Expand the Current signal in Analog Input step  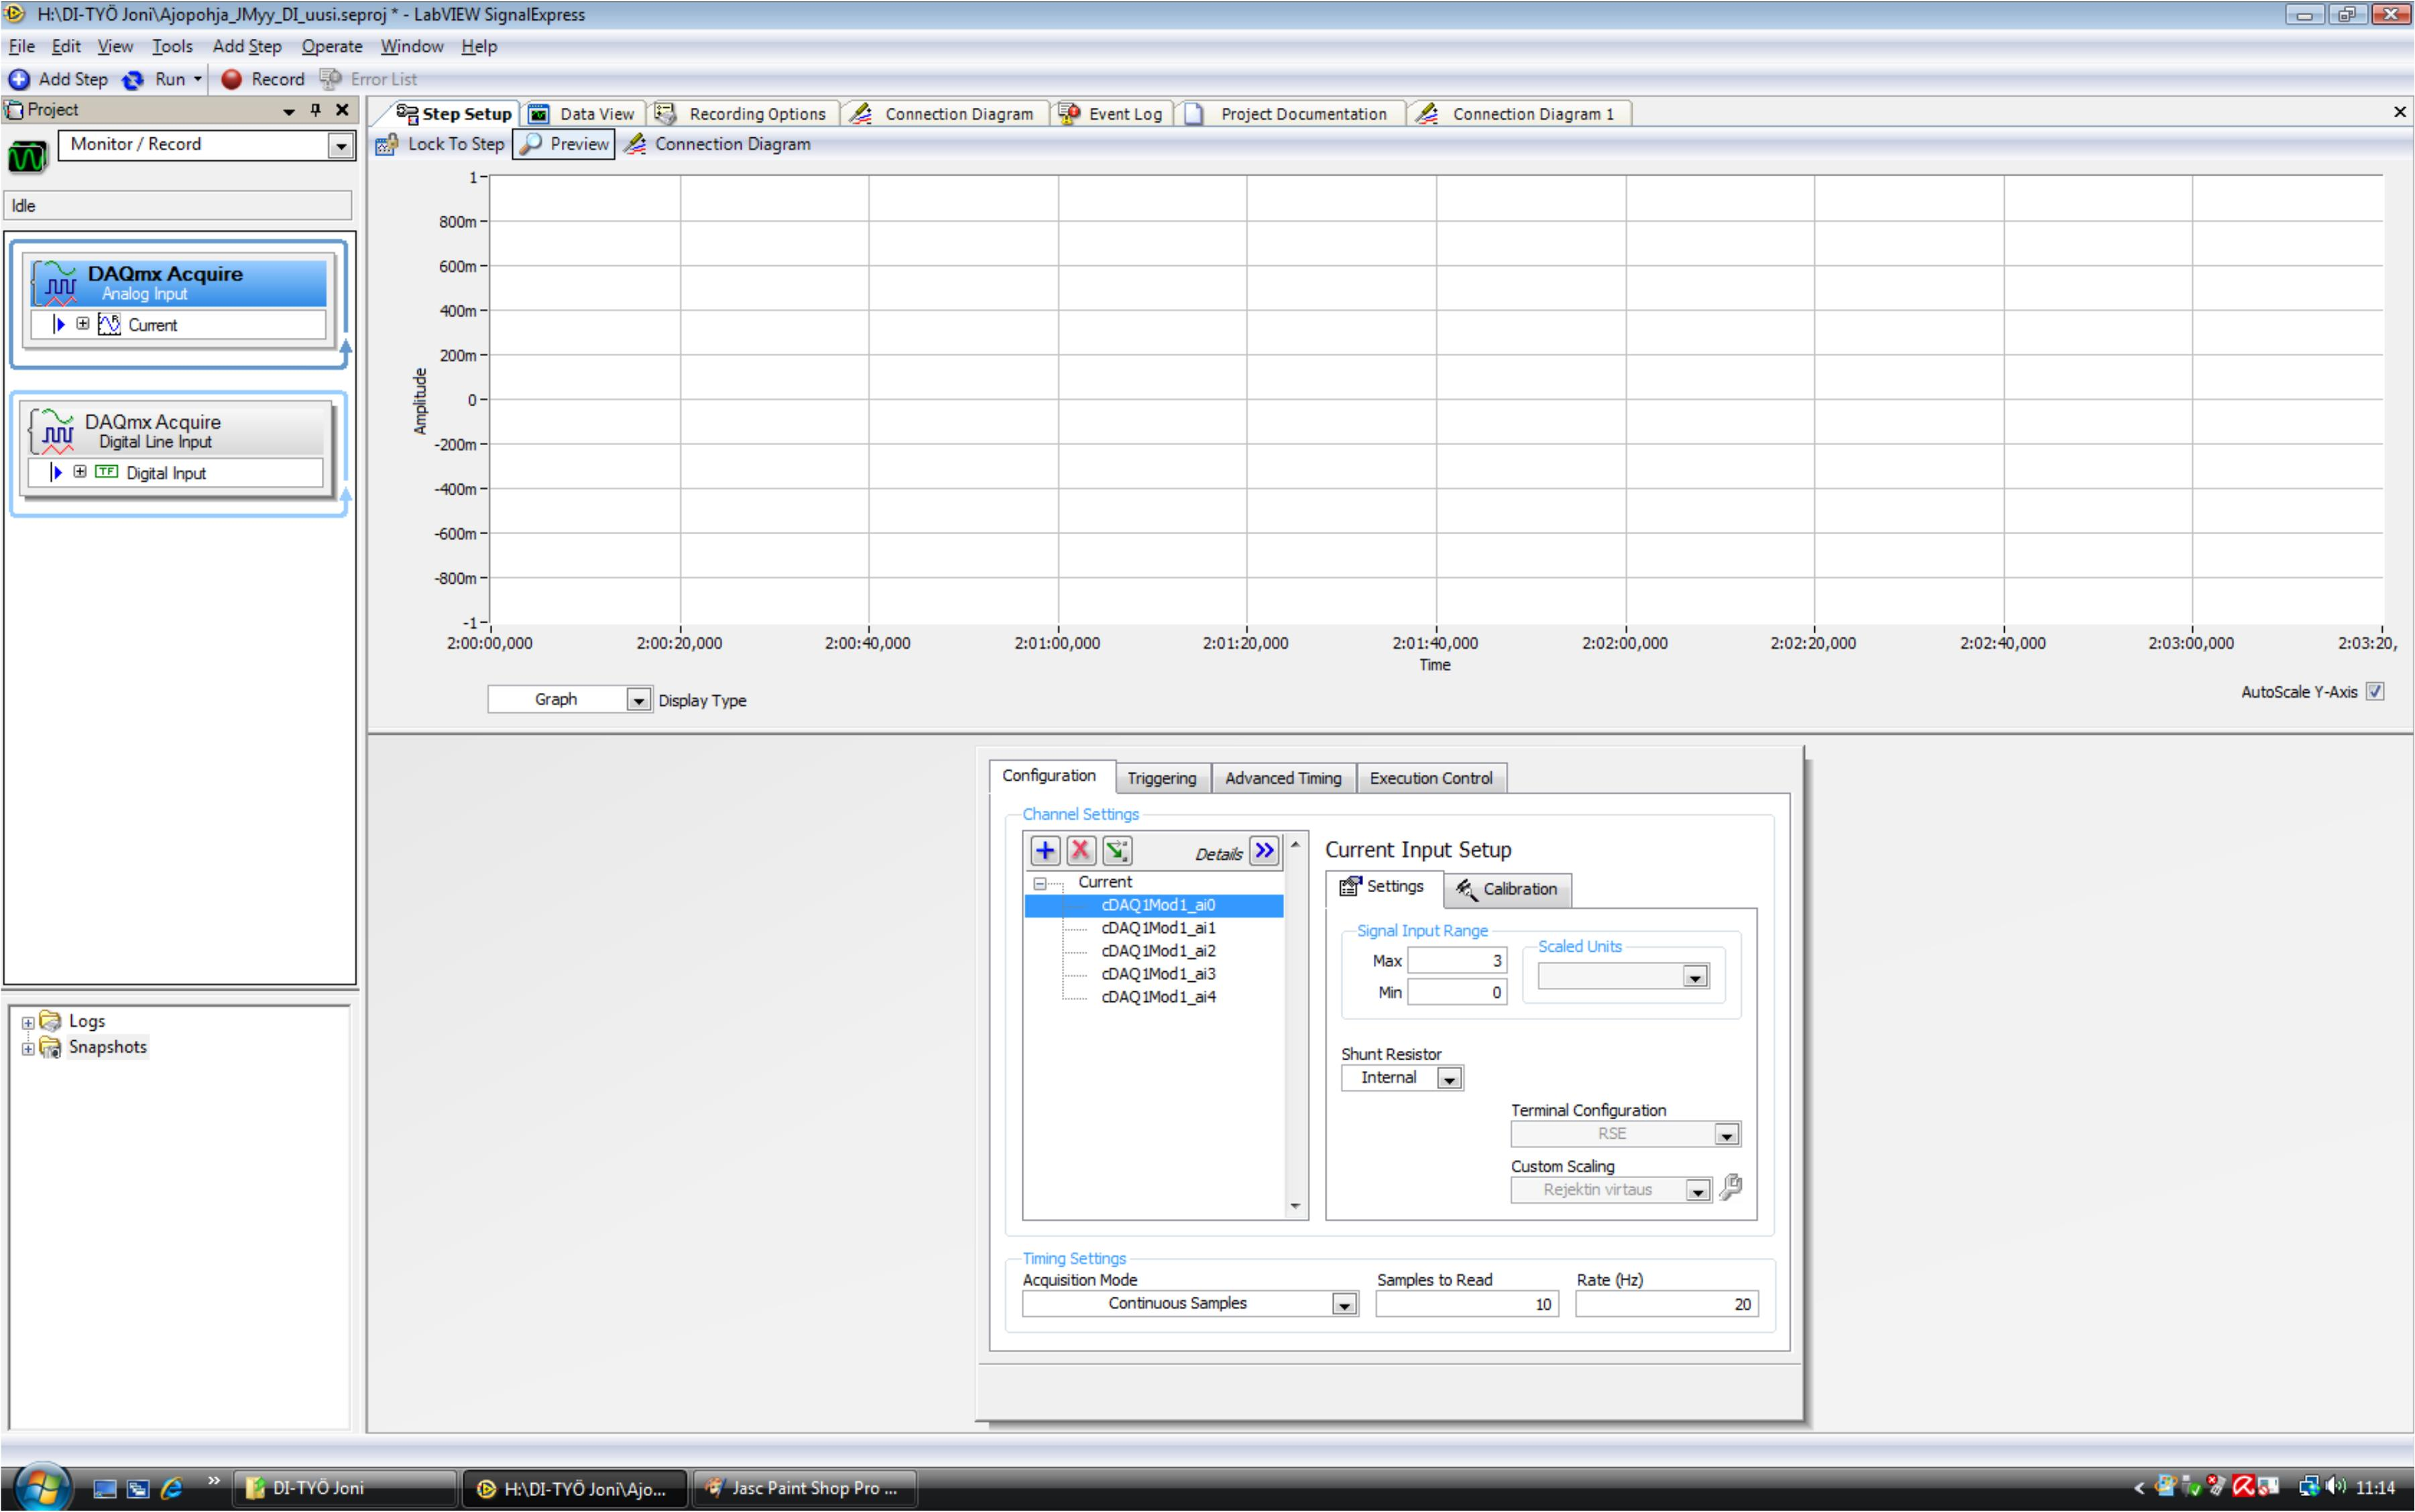(x=83, y=324)
